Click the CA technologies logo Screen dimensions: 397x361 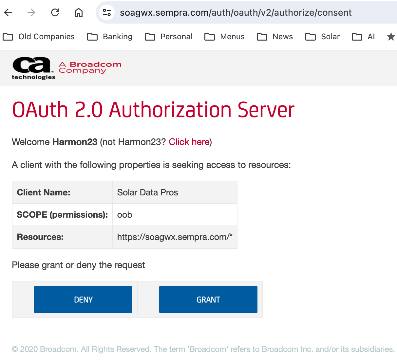click(33, 68)
